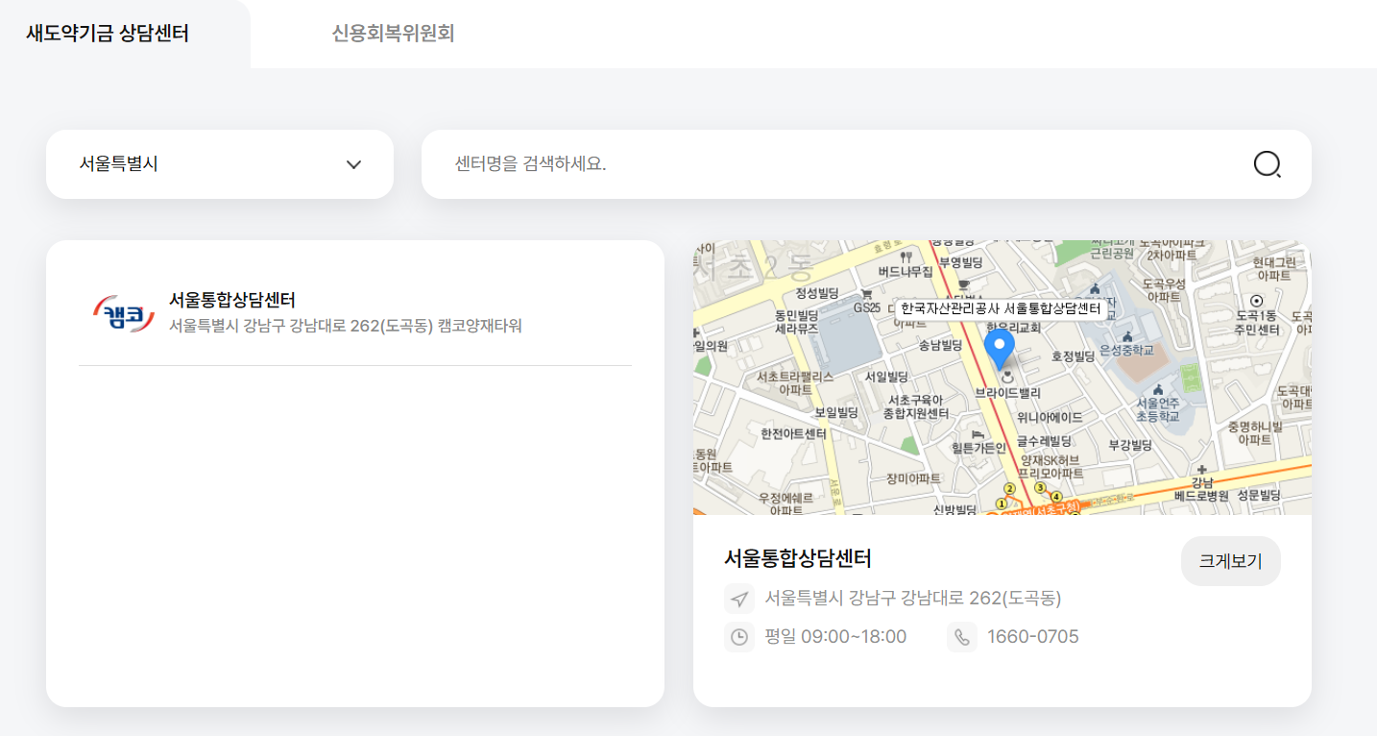Click 위니아에이드 label on the map

pos(1051,417)
